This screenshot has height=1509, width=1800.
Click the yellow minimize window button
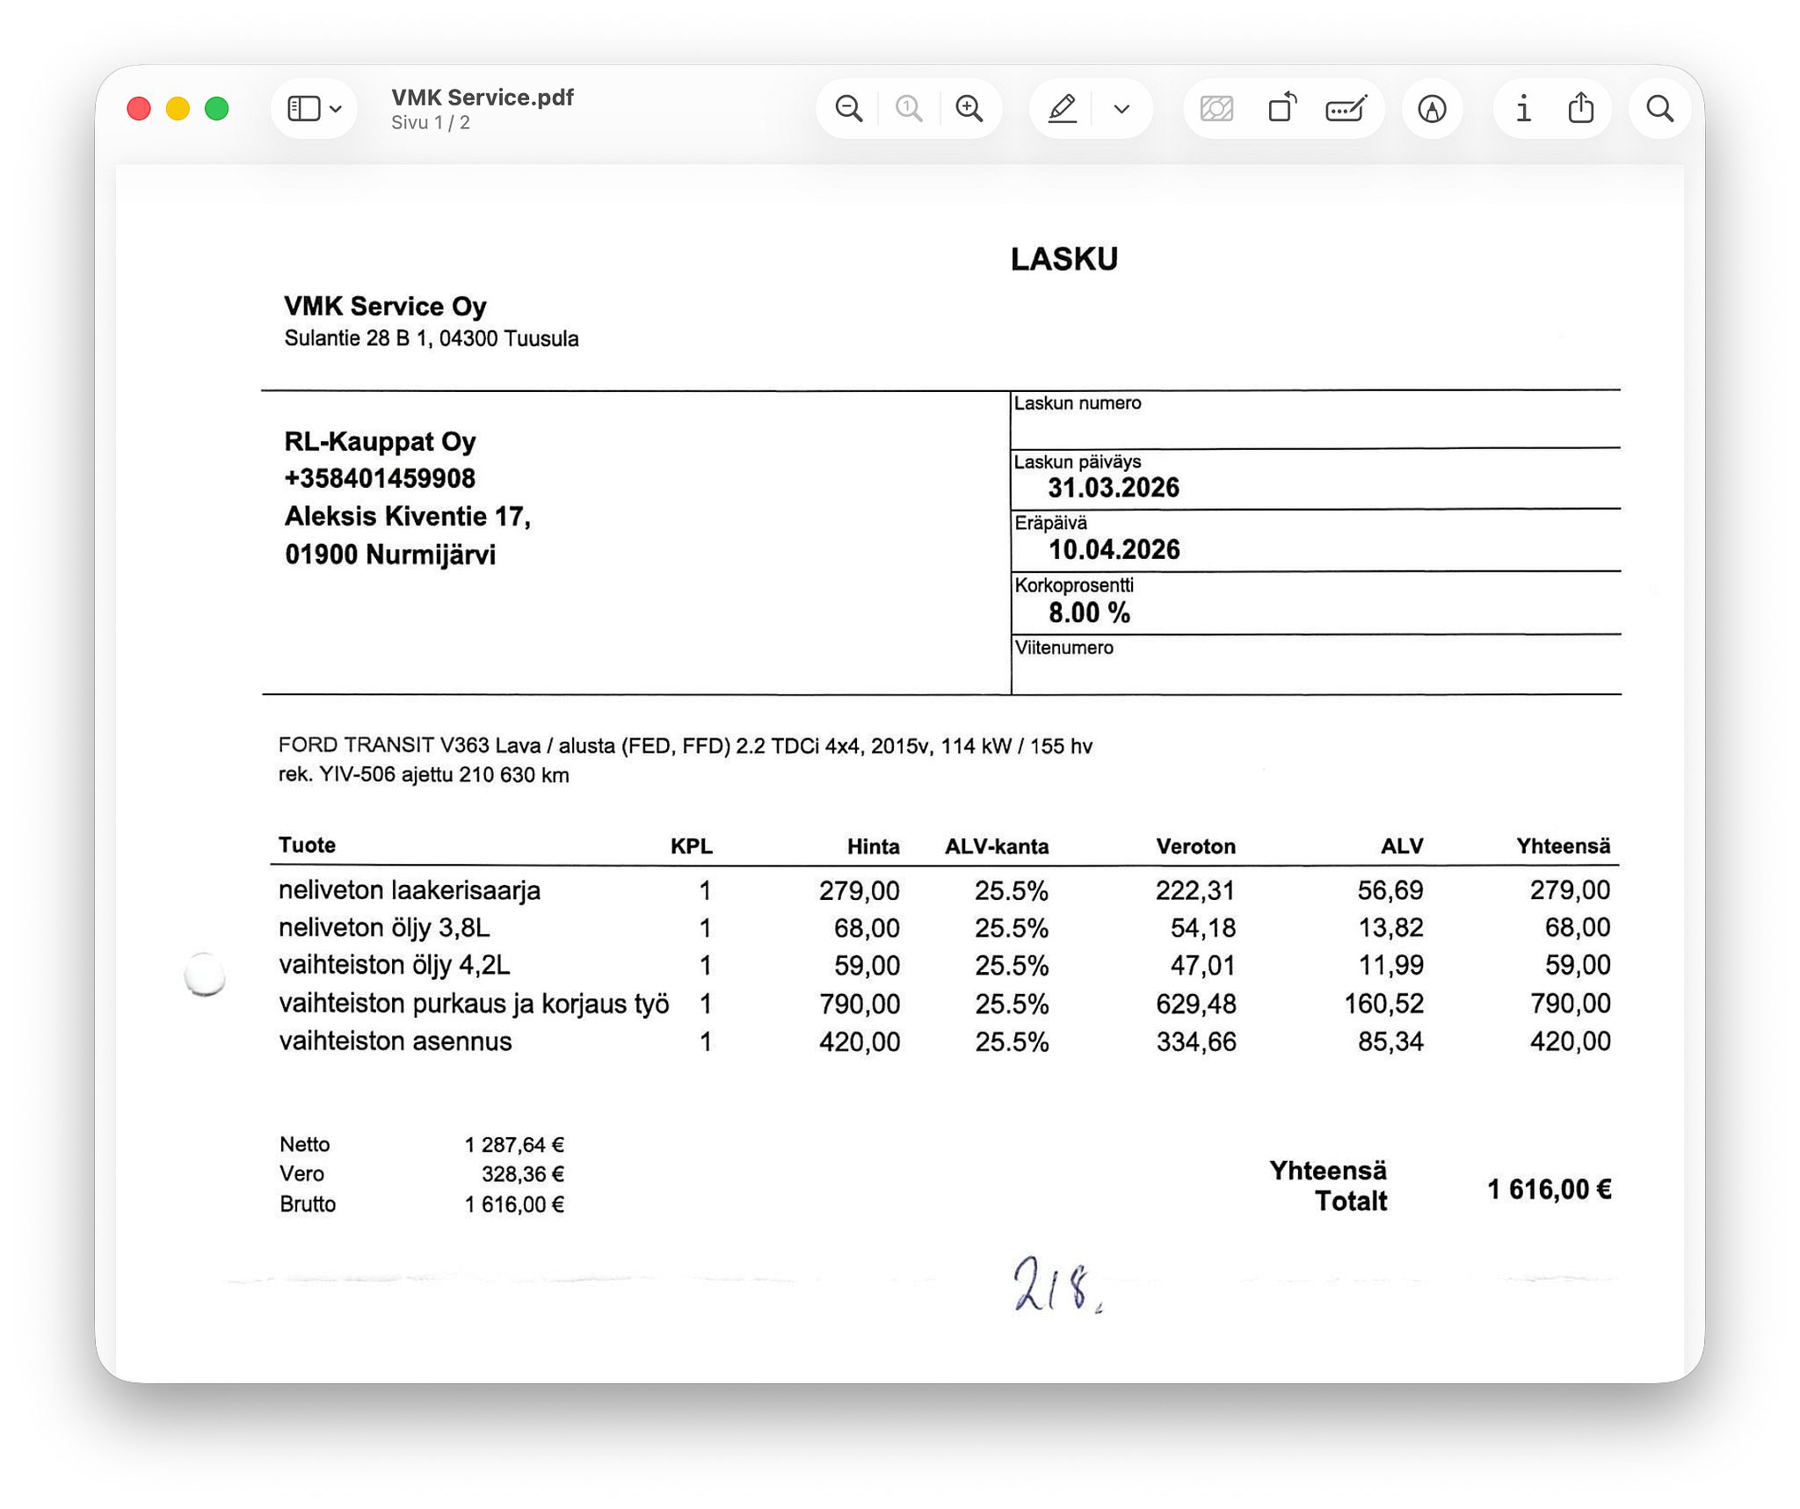coord(178,109)
